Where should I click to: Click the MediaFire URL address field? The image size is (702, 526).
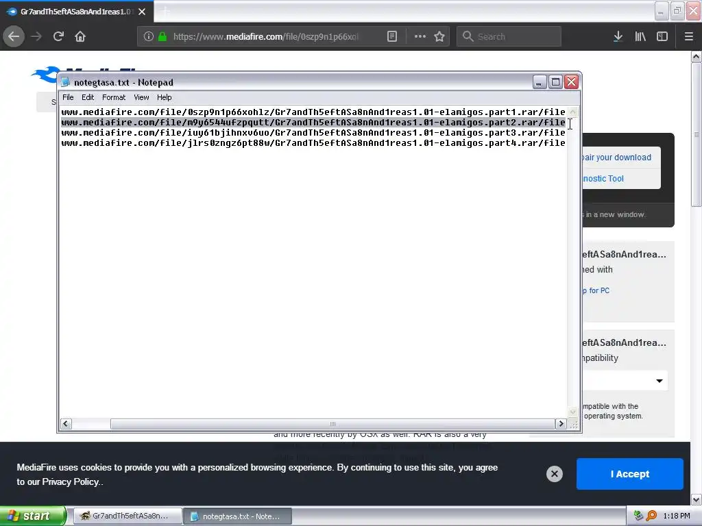click(266, 36)
